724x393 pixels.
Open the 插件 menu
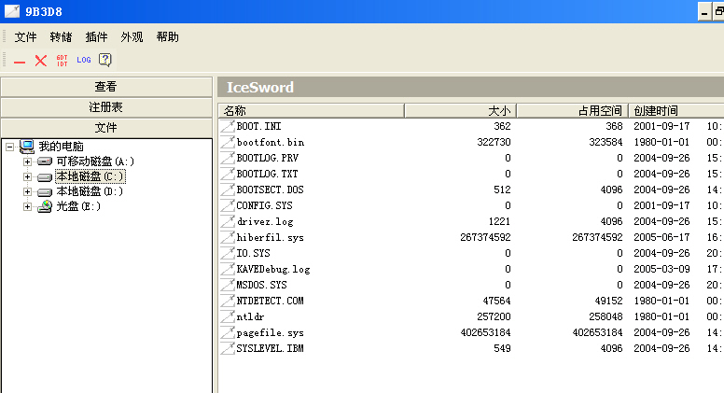tap(96, 37)
